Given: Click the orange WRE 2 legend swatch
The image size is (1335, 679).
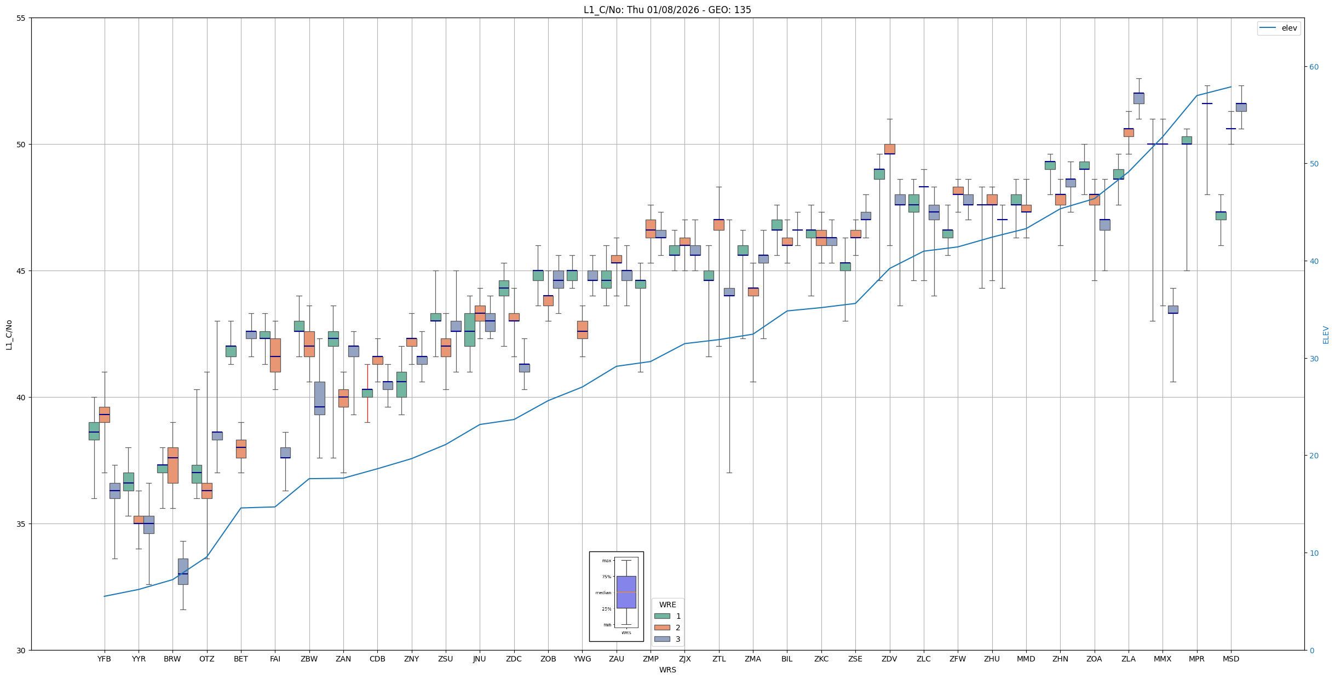Looking at the screenshot, I should [662, 628].
